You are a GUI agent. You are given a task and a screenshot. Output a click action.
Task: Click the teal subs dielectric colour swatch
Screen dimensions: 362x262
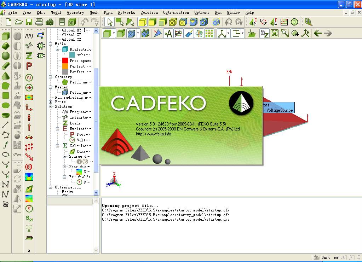pos(72,55)
